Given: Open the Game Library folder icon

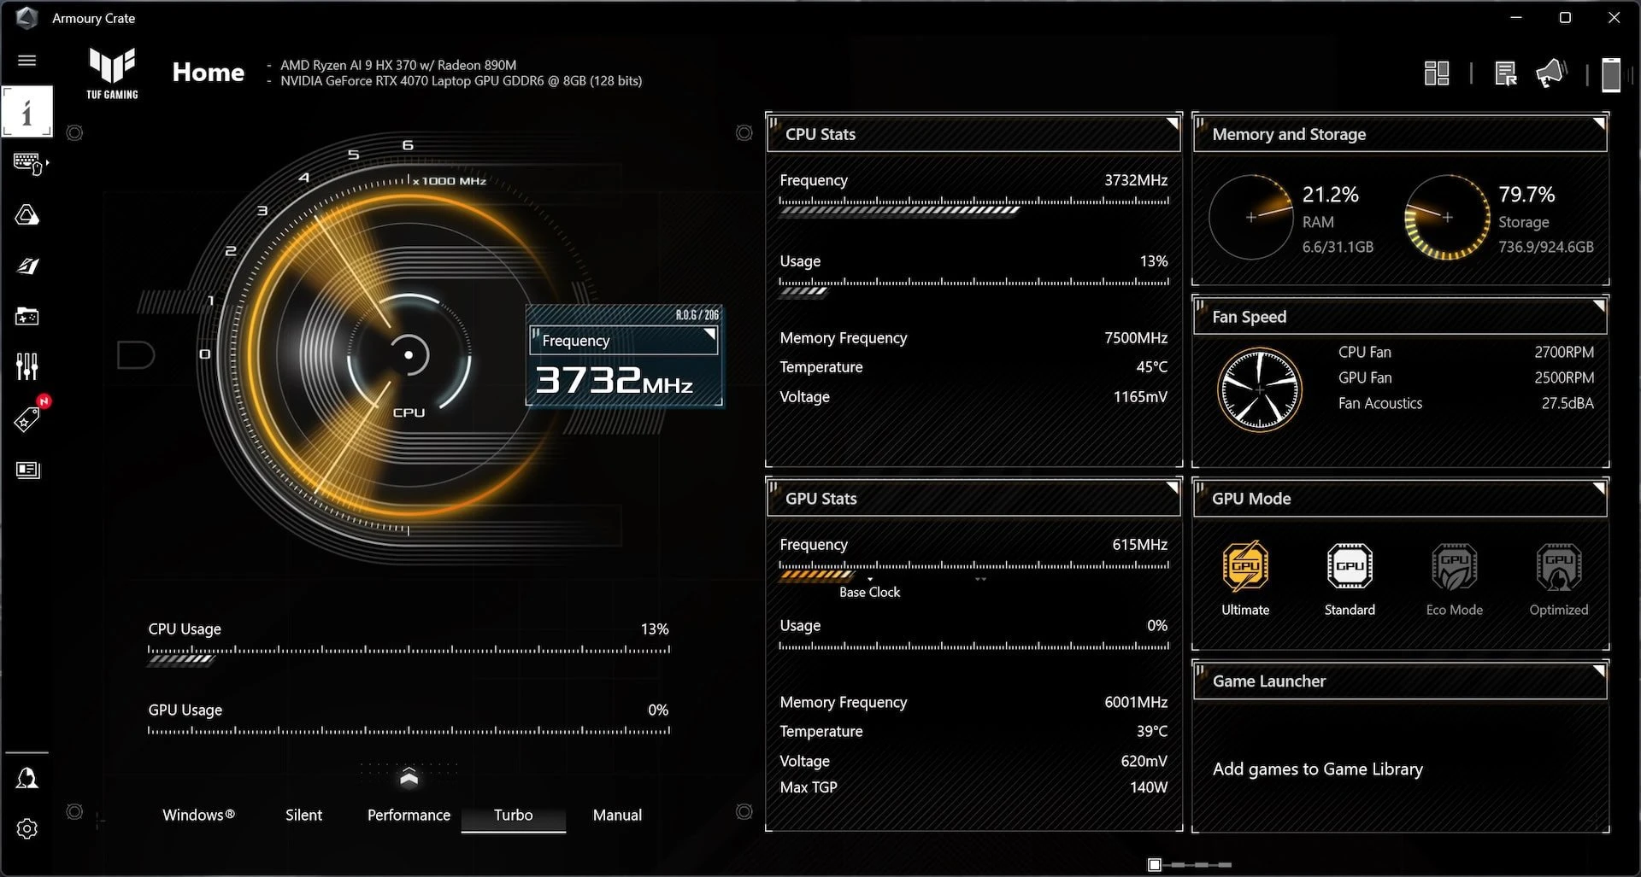Looking at the screenshot, I should 27,316.
